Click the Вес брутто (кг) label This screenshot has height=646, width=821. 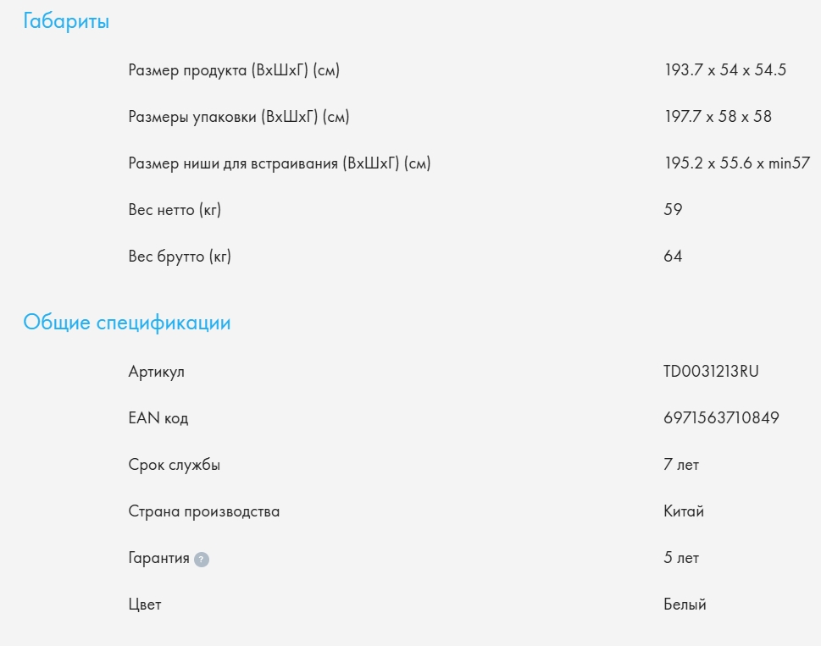(180, 257)
